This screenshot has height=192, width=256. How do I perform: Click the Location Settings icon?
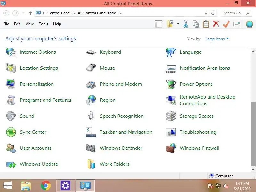11,68
